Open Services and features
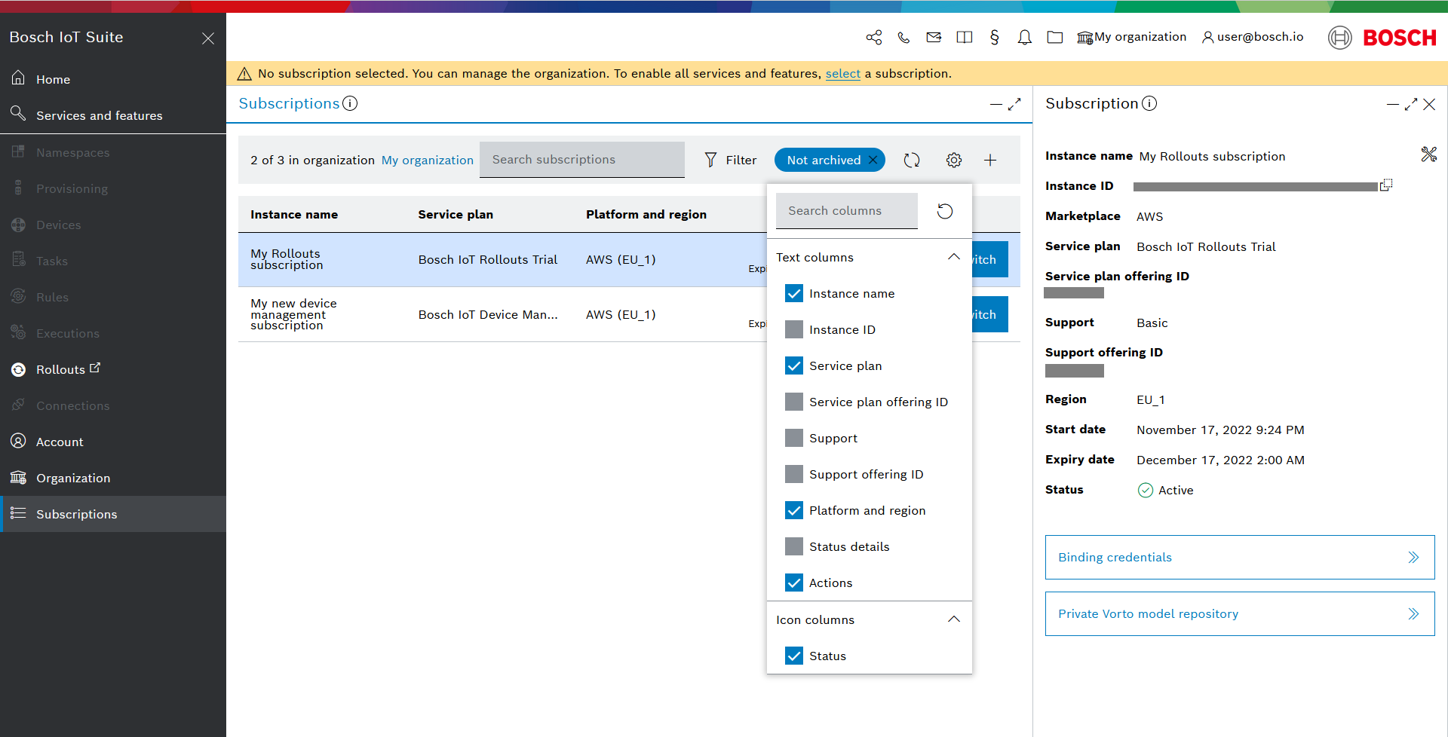Image resolution: width=1448 pixels, height=737 pixels. [113, 115]
